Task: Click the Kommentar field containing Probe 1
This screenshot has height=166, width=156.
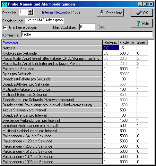Action: coord(87,34)
